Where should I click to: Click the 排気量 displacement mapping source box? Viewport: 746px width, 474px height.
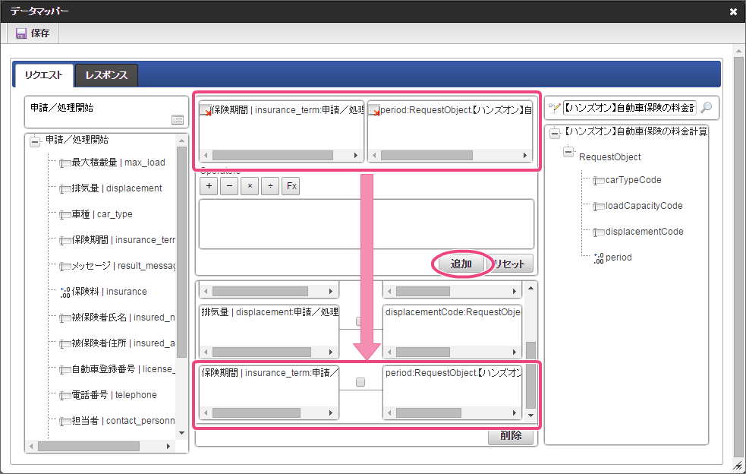point(269,331)
